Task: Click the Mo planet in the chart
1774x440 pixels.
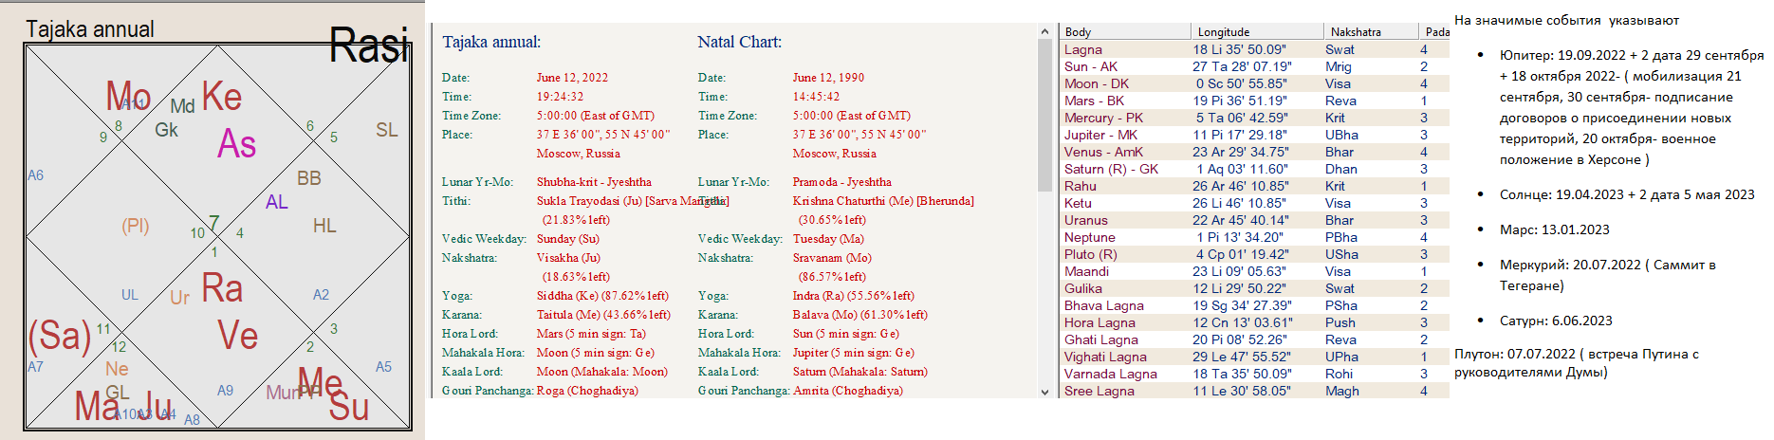Action: (x=128, y=96)
